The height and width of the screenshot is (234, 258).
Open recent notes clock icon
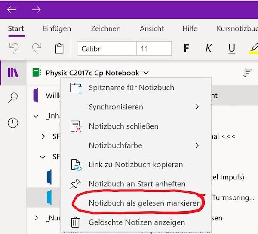point(13,123)
